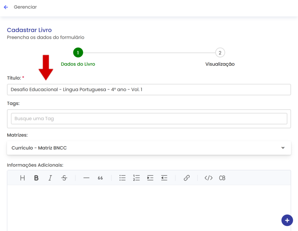The height and width of the screenshot is (231, 298).
Task: Apply heading format in the editor toolbar
Action: click(x=23, y=178)
